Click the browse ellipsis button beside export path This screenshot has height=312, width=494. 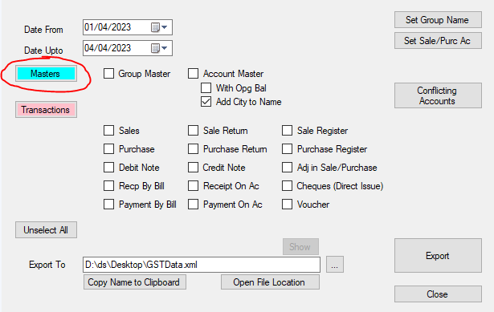(x=335, y=265)
